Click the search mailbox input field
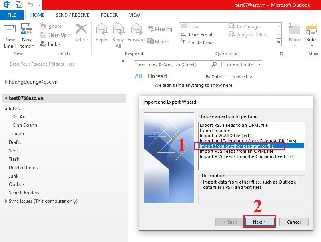The image size is (321, 242). 172,64
